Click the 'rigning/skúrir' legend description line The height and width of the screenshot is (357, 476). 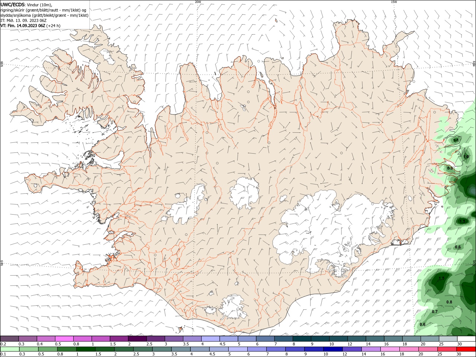pyautogui.click(x=43, y=10)
